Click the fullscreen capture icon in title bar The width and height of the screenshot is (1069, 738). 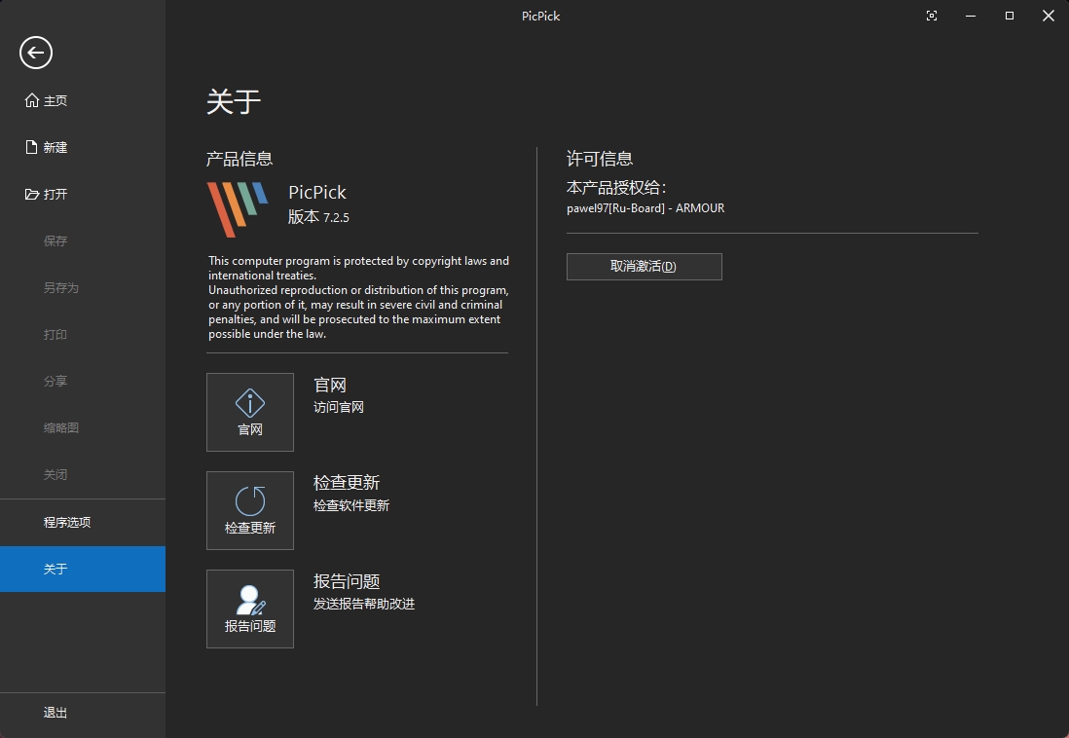tap(932, 16)
